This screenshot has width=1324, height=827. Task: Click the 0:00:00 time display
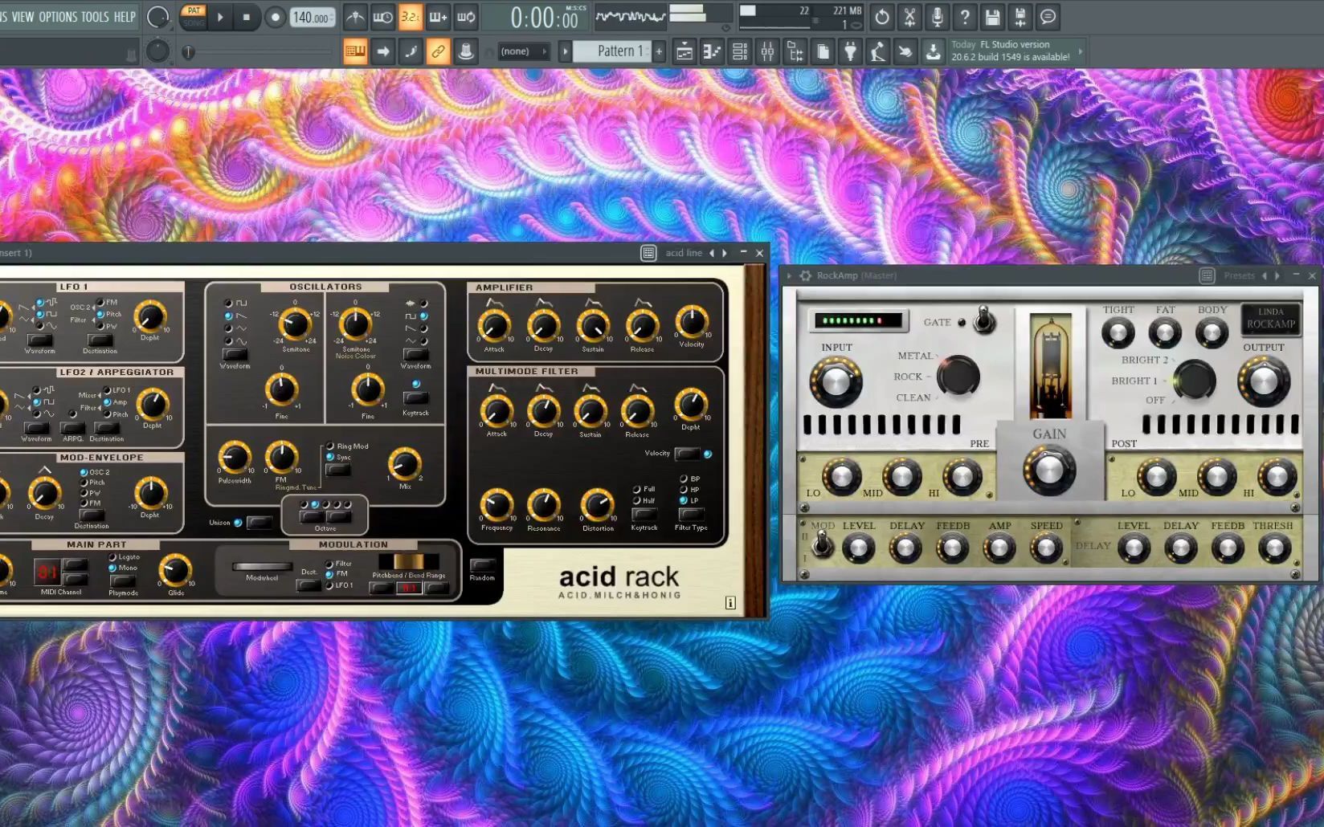(544, 17)
